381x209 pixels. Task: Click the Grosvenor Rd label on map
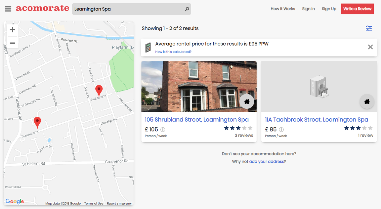[x=117, y=161]
